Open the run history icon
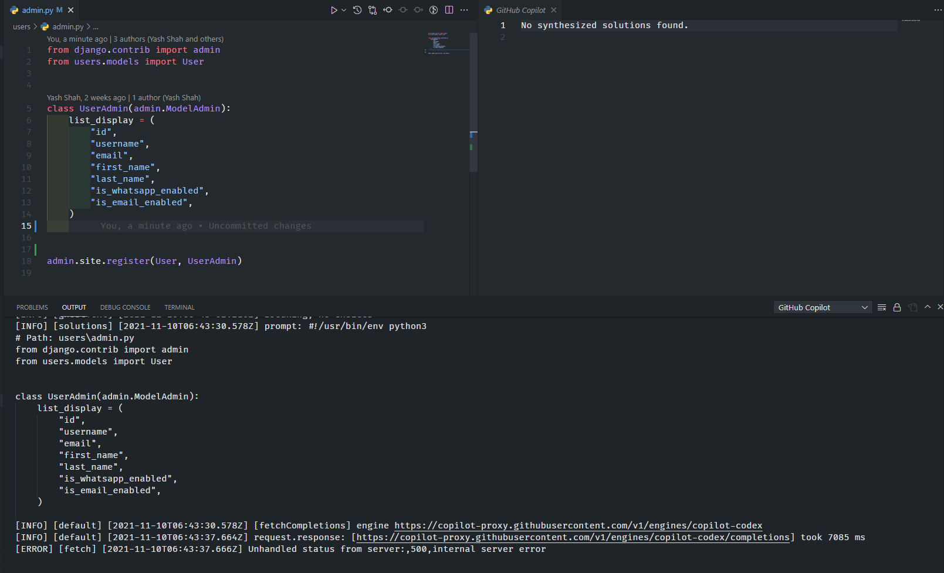 [357, 10]
